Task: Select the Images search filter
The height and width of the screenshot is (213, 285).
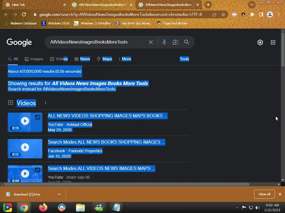Action: 34,59
